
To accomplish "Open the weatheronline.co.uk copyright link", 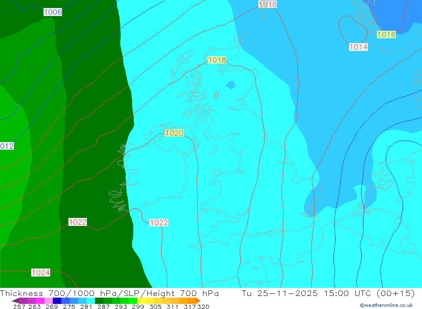I will pyautogui.click(x=387, y=305).
